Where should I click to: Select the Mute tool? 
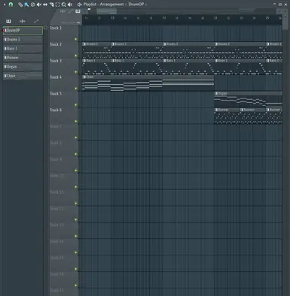click(39, 5)
